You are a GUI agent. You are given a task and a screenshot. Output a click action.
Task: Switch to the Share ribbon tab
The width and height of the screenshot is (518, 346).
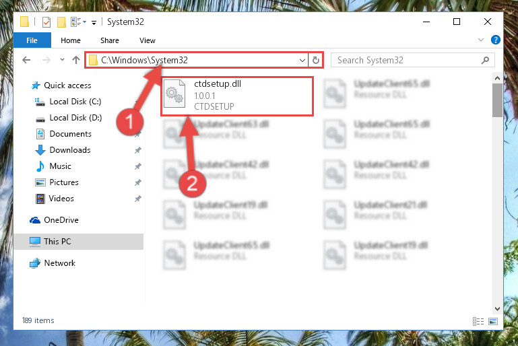click(x=110, y=40)
